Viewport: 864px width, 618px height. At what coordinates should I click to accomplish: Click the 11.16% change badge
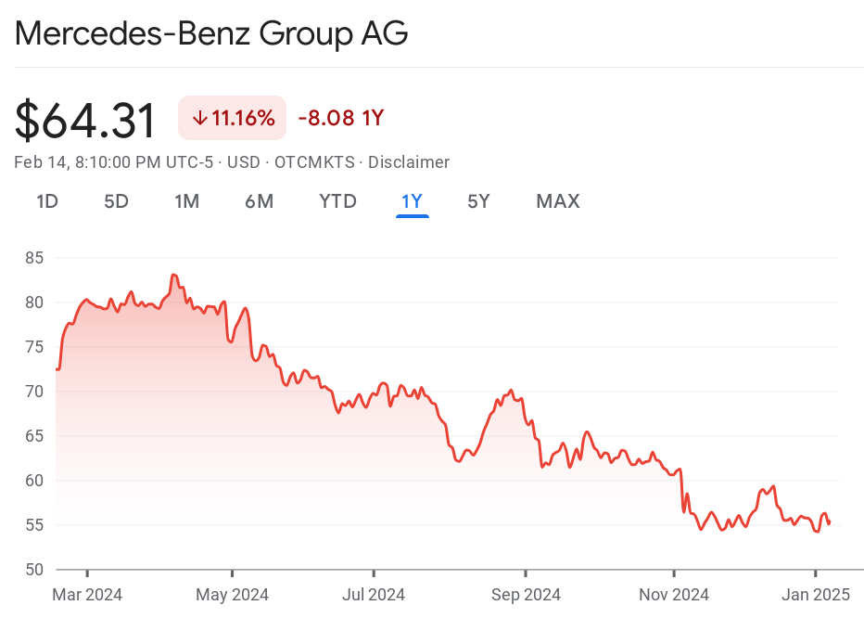click(x=233, y=119)
